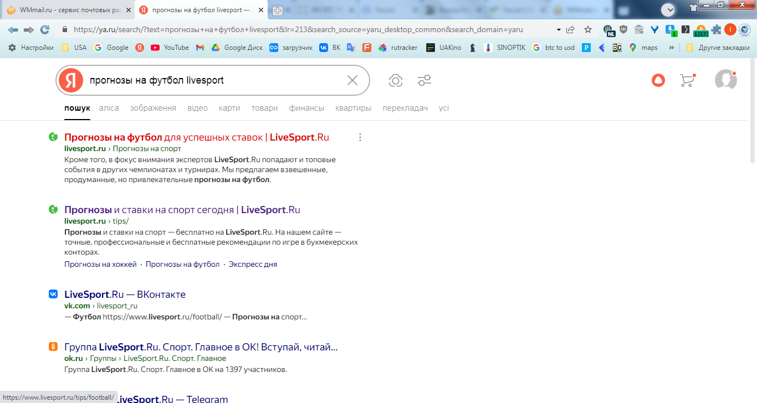Open the 'Прогнозы на футбол для успешных ставок' result
Screen dimensions: 757x403
[x=197, y=137]
